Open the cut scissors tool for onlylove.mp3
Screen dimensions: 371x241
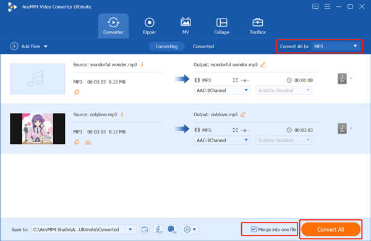(x=88, y=142)
